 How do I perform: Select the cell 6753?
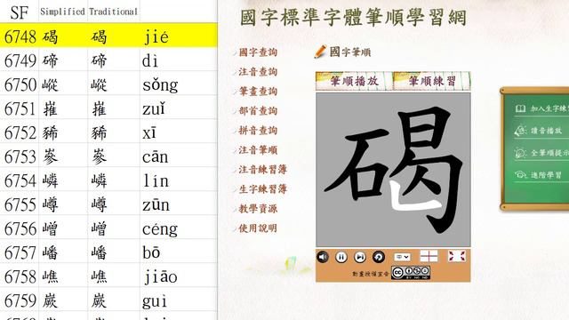[x=20, y=156]
